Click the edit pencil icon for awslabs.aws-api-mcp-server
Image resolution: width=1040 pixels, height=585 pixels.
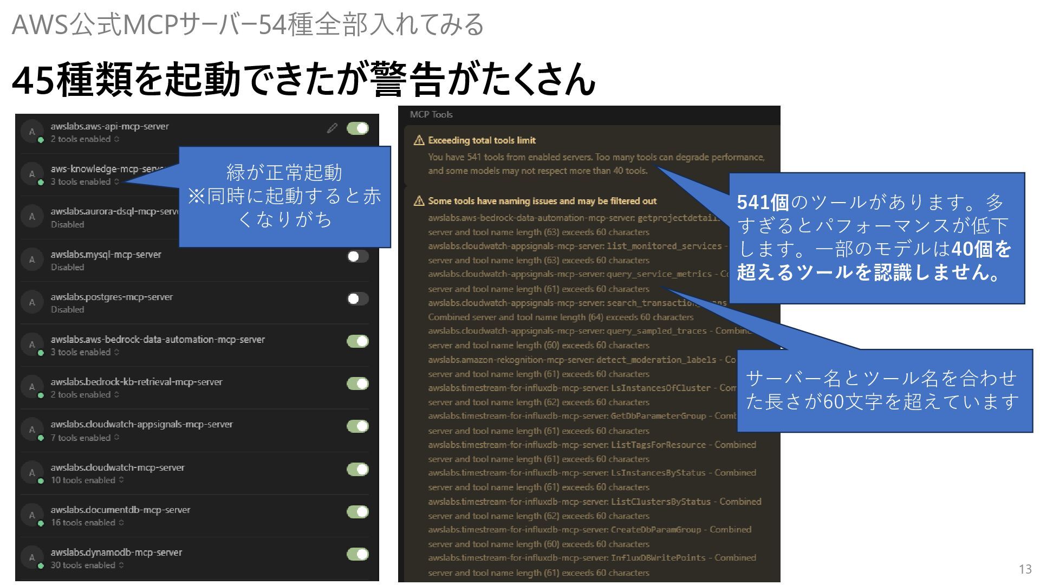click(x=333, y=128)
